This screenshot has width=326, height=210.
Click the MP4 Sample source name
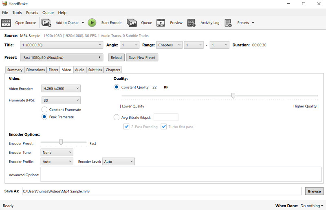click(30, 36)
